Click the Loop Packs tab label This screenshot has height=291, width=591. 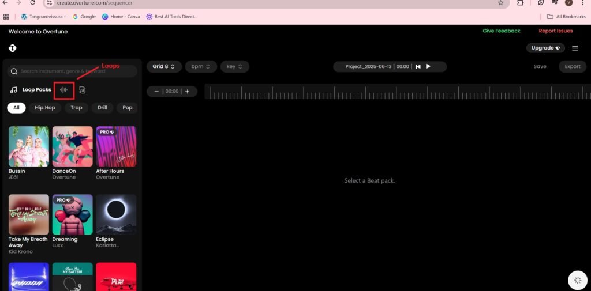36,90
